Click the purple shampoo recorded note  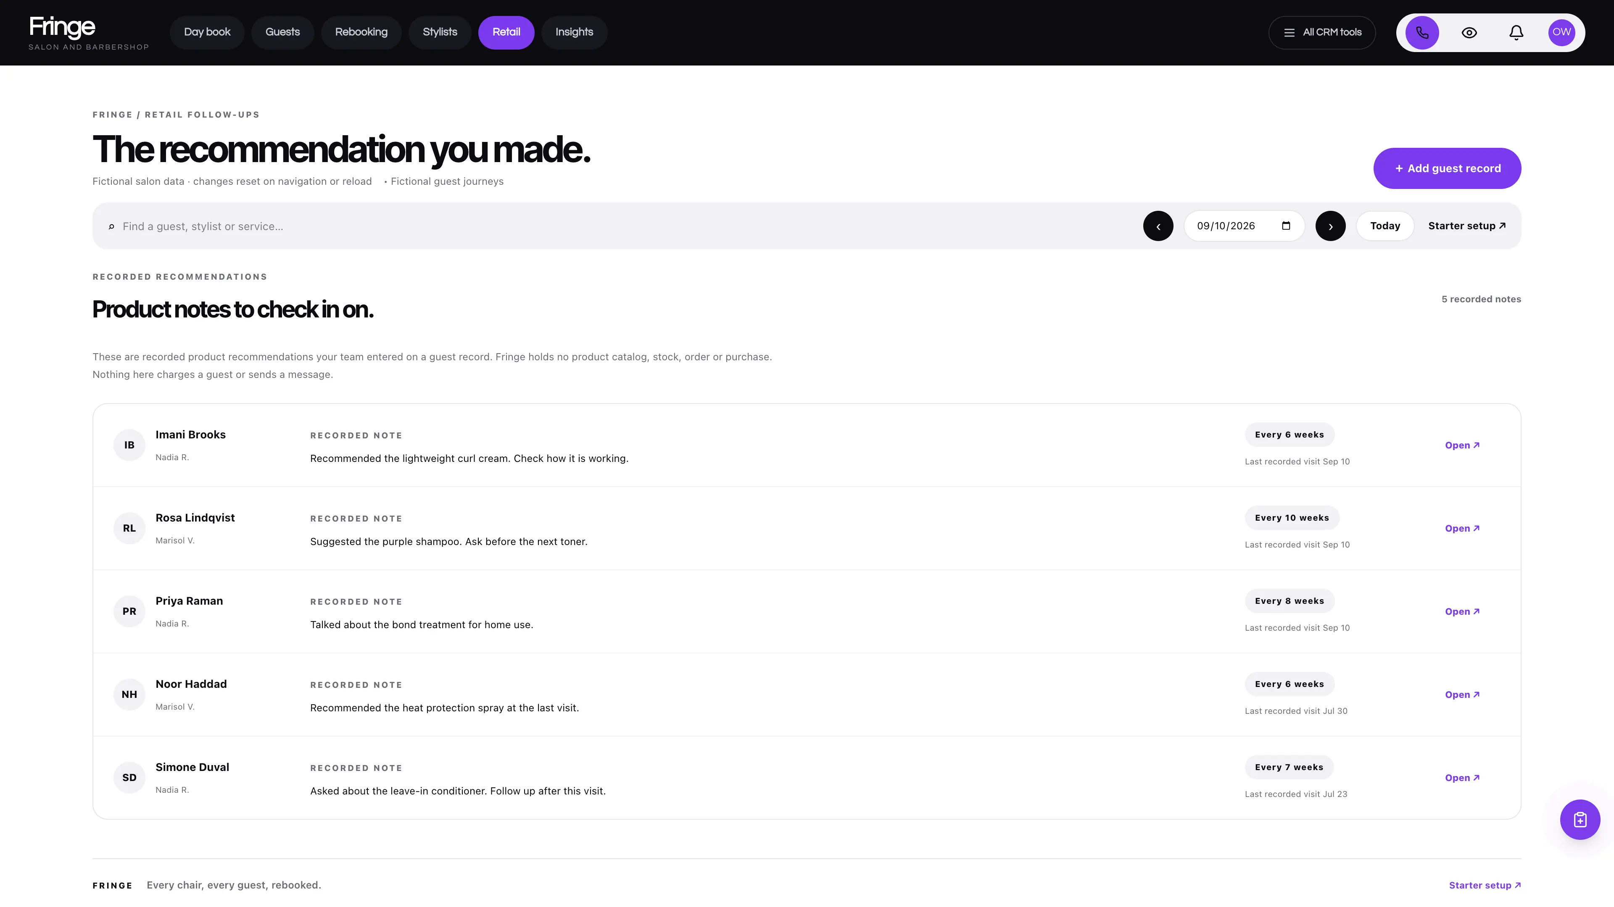[x=448, y=542]
